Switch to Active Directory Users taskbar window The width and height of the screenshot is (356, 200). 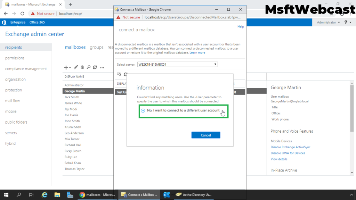click(x=194, y=194)
